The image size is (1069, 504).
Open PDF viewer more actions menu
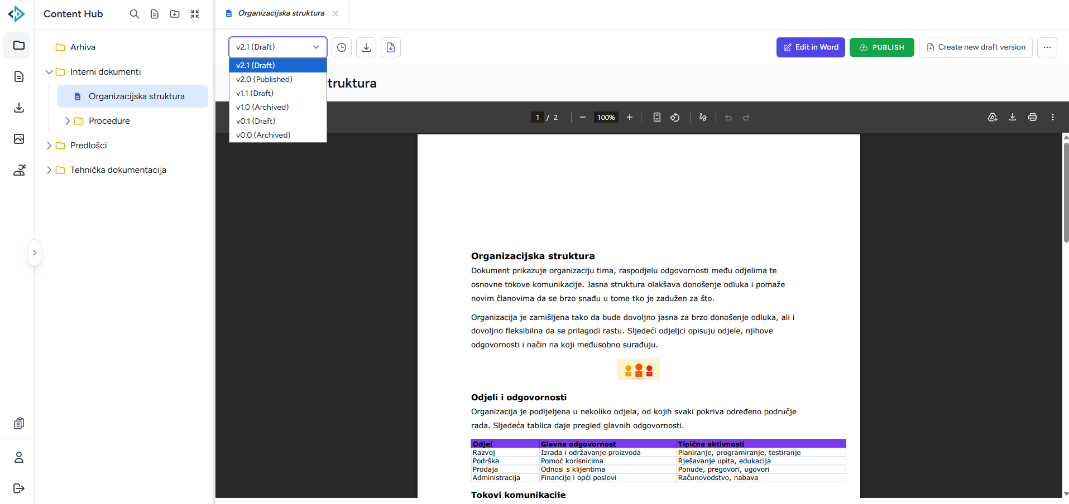(x=1053, y=117)
